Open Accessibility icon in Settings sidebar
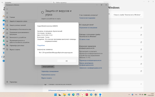 click(x=4, y=53)
